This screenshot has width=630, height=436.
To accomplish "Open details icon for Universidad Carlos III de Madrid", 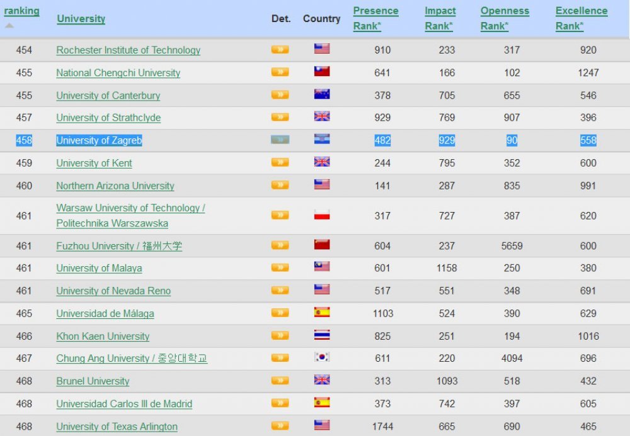I will point(280,403).
